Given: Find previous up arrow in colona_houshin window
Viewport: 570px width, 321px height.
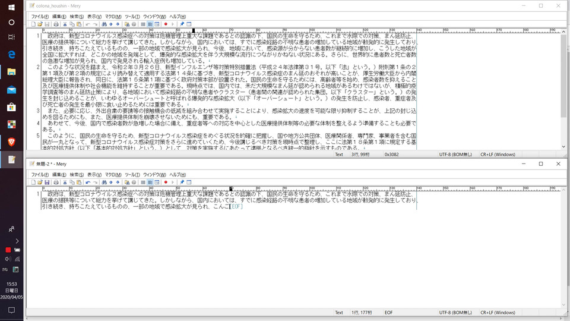Looking at the screenshot, I should [111, 24].
